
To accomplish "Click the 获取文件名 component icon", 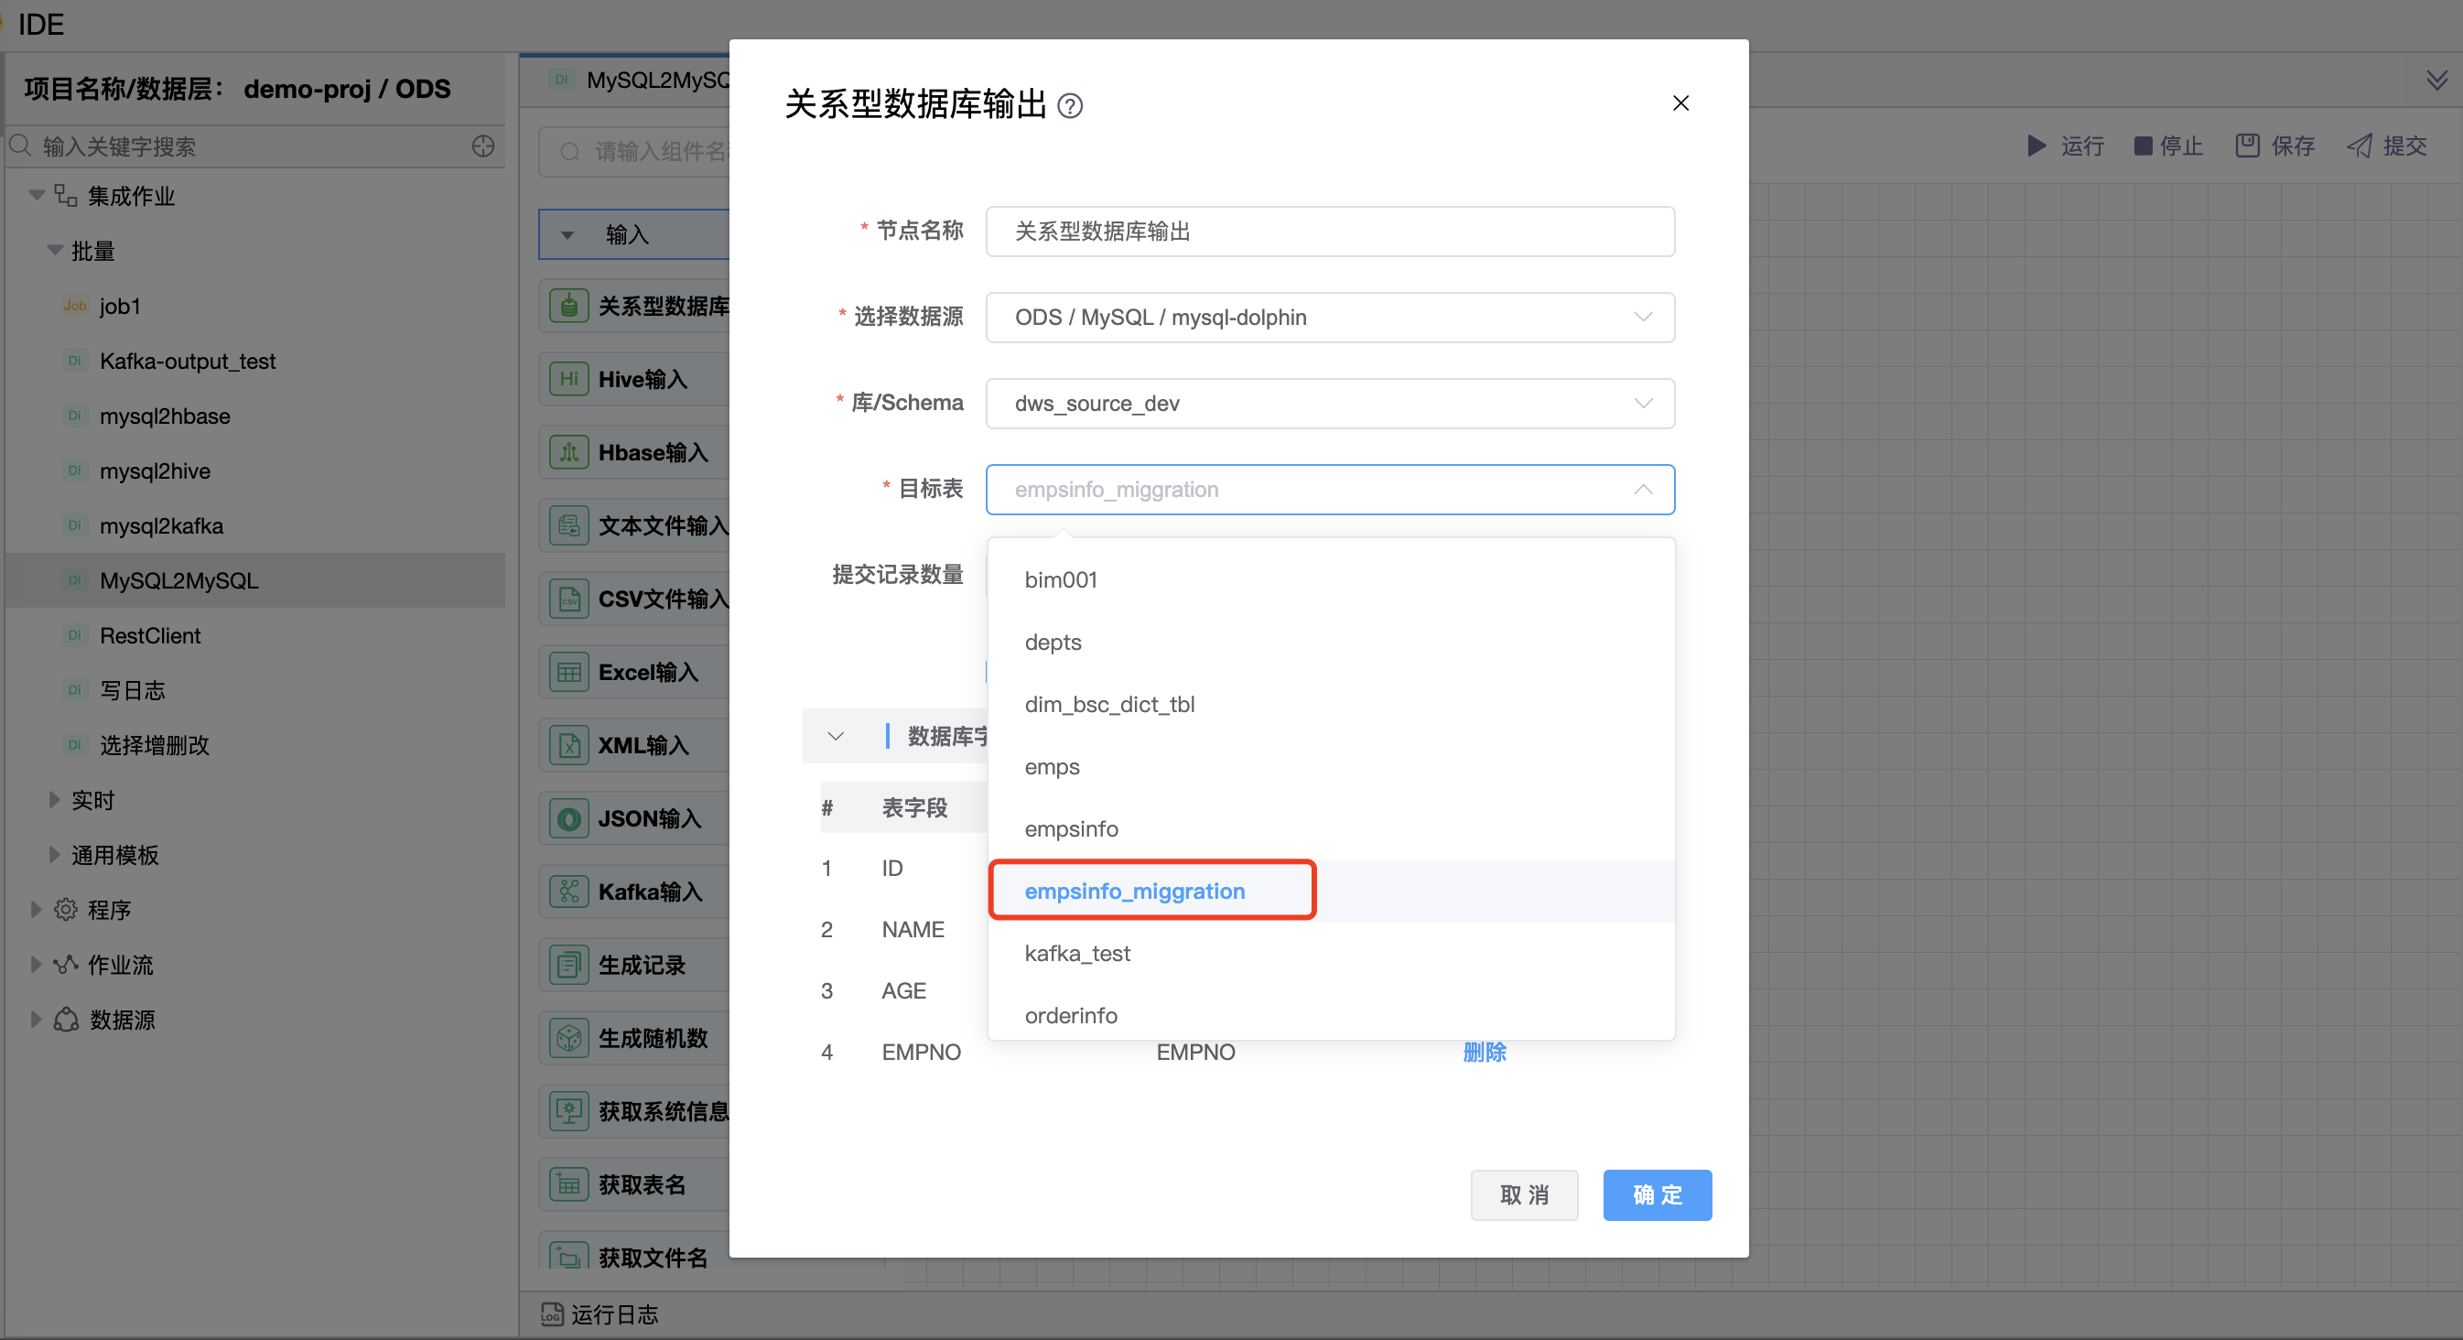I will 569,1257.
